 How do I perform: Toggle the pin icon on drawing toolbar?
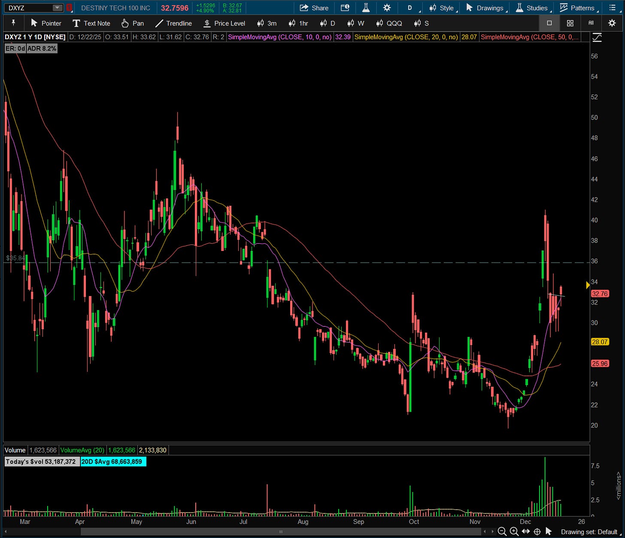(13, 23)
